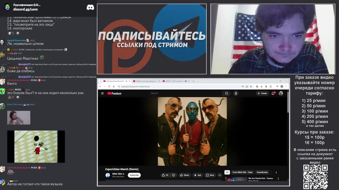Click the Create button on YouTube
This screenshot has height=190, width=339.
click(262, 93)
